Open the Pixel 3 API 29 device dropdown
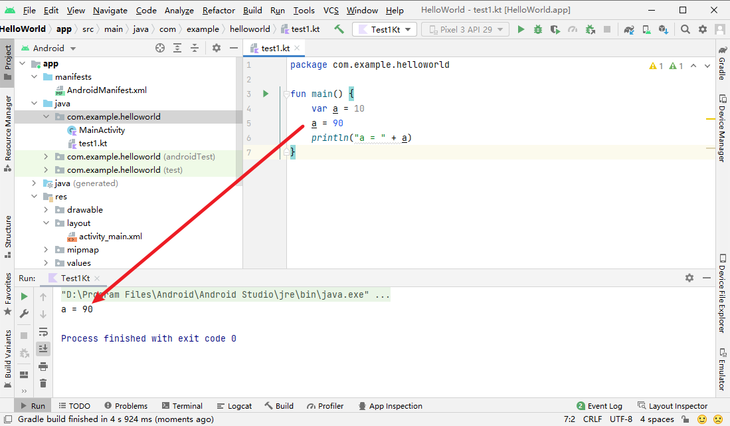 click(465, 29)
